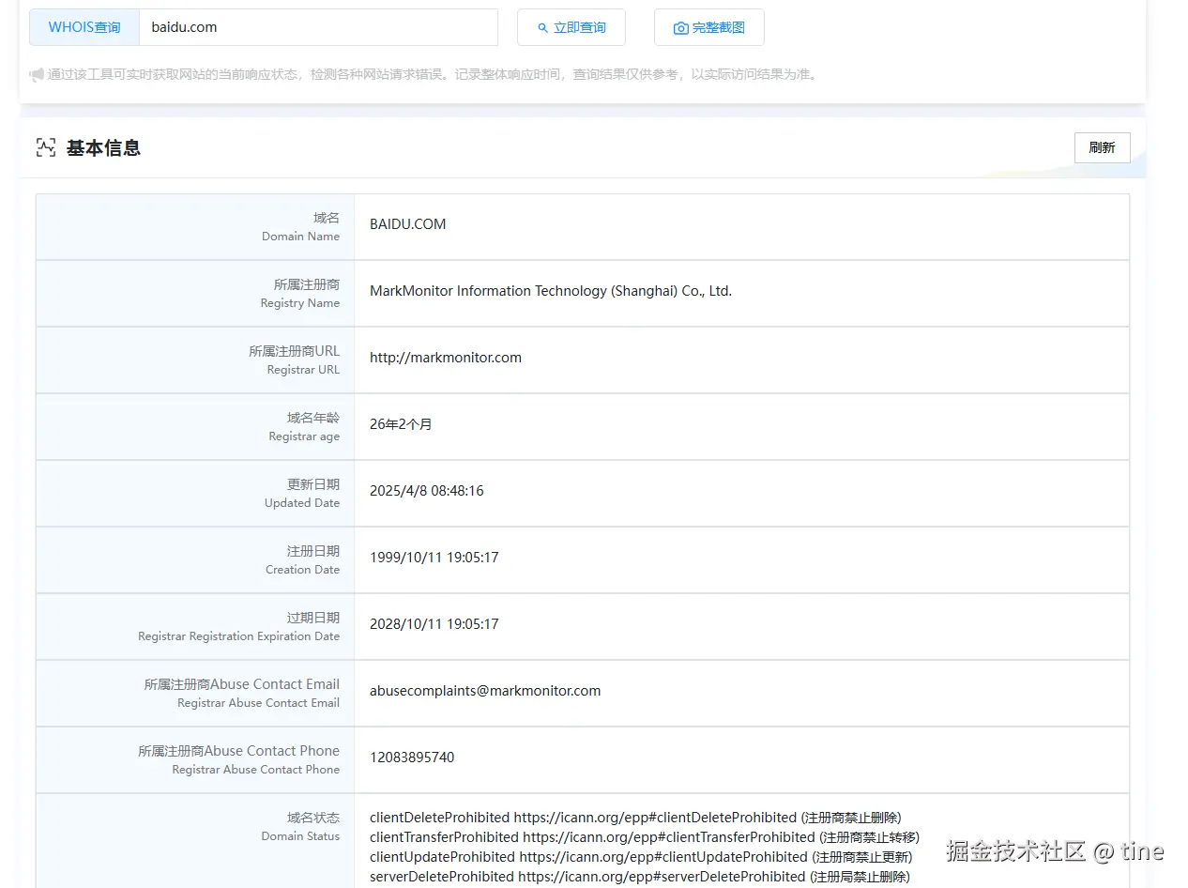This screenshot has height=888, width=1188.
Task: Click the 域名状态 Domain Status label
Action: click(301, 826)
